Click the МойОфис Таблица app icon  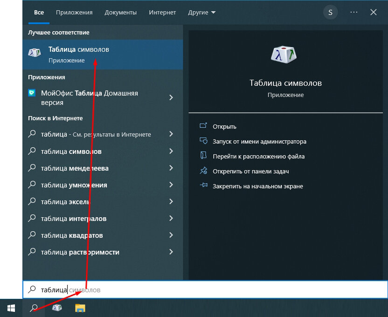click(32, 93)
